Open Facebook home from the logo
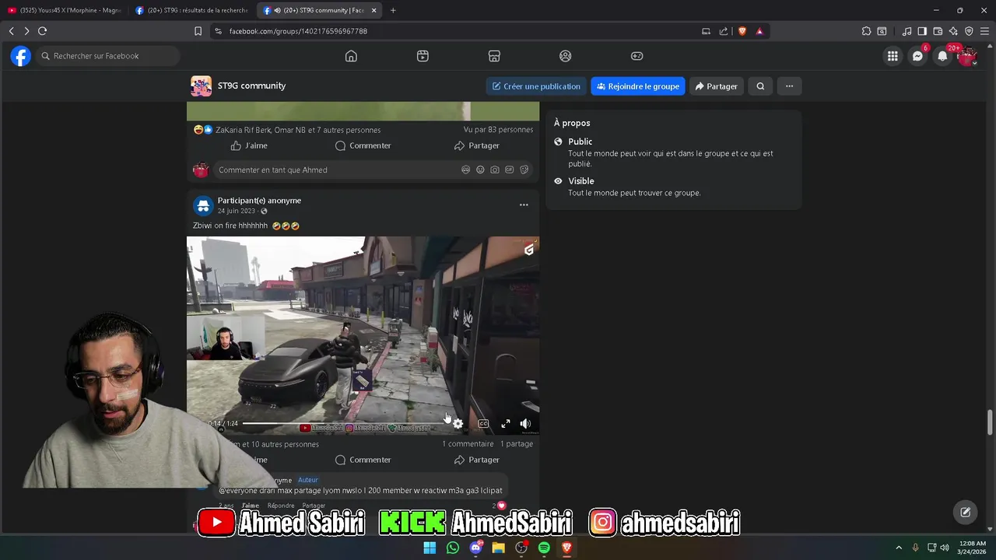The height and width of the screenshot is (560, 996). [21, 56]
